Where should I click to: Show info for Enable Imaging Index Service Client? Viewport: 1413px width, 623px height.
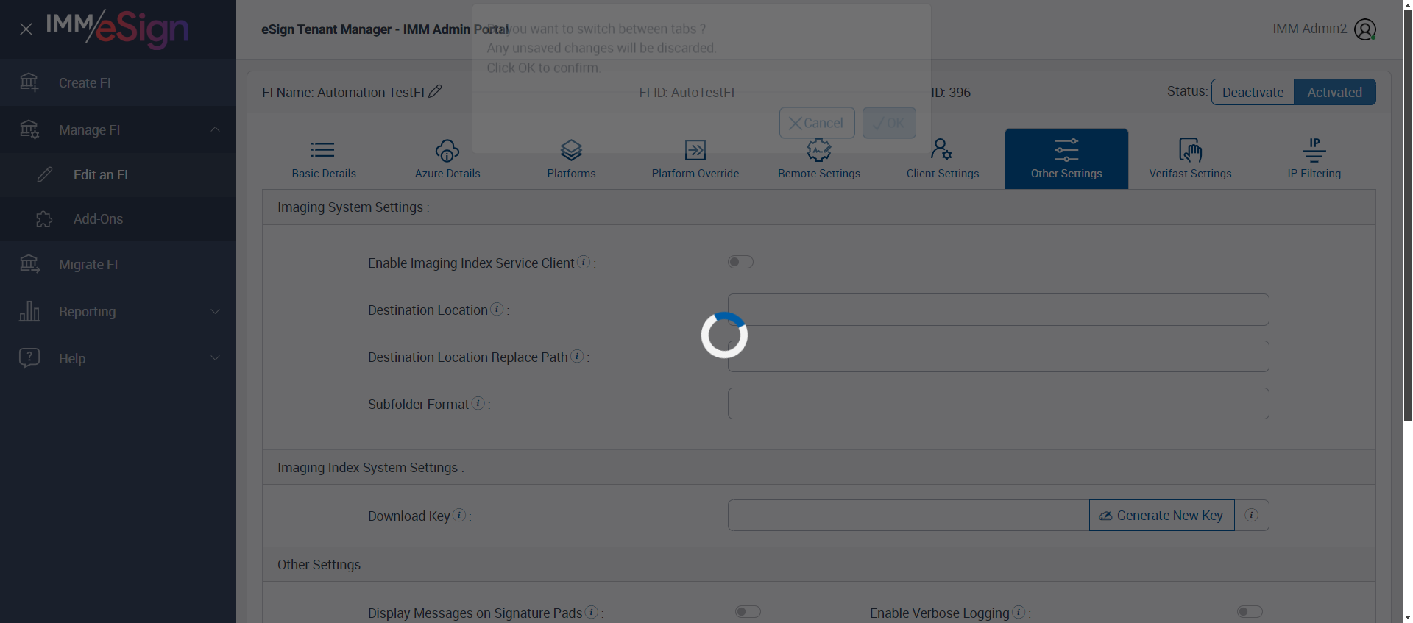[584, 262]
